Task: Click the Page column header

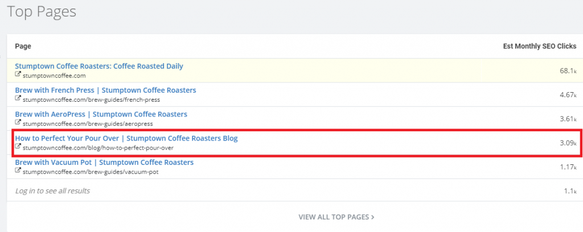Action: (23, 47)
